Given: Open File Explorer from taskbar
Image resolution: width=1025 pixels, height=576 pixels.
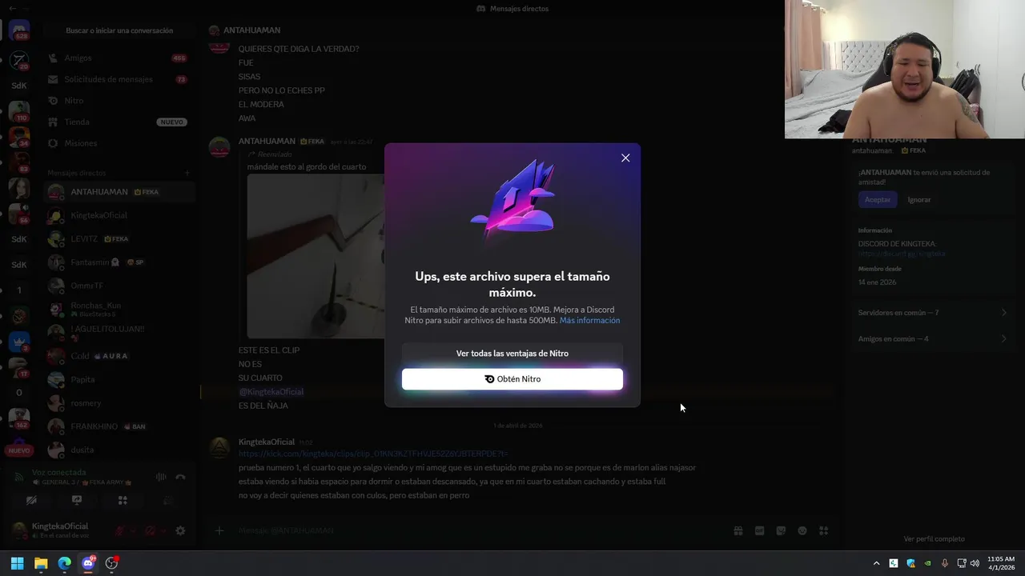Looking at the screenshot, I should tap(41, 563).
